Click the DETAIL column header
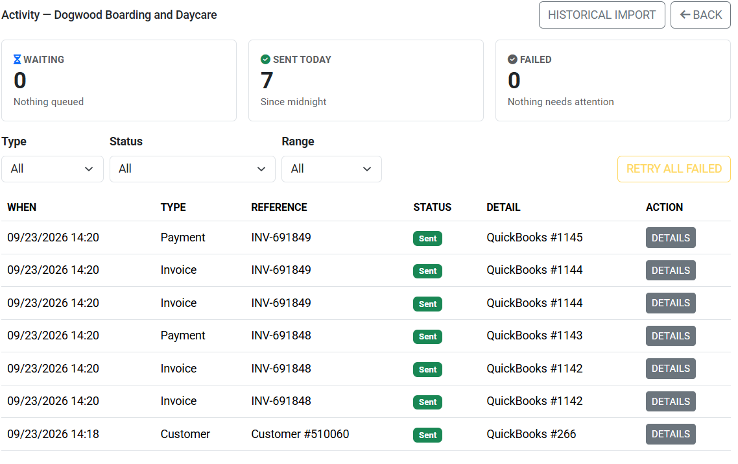Viewport: 738px width, 464px height. [503, 207]
